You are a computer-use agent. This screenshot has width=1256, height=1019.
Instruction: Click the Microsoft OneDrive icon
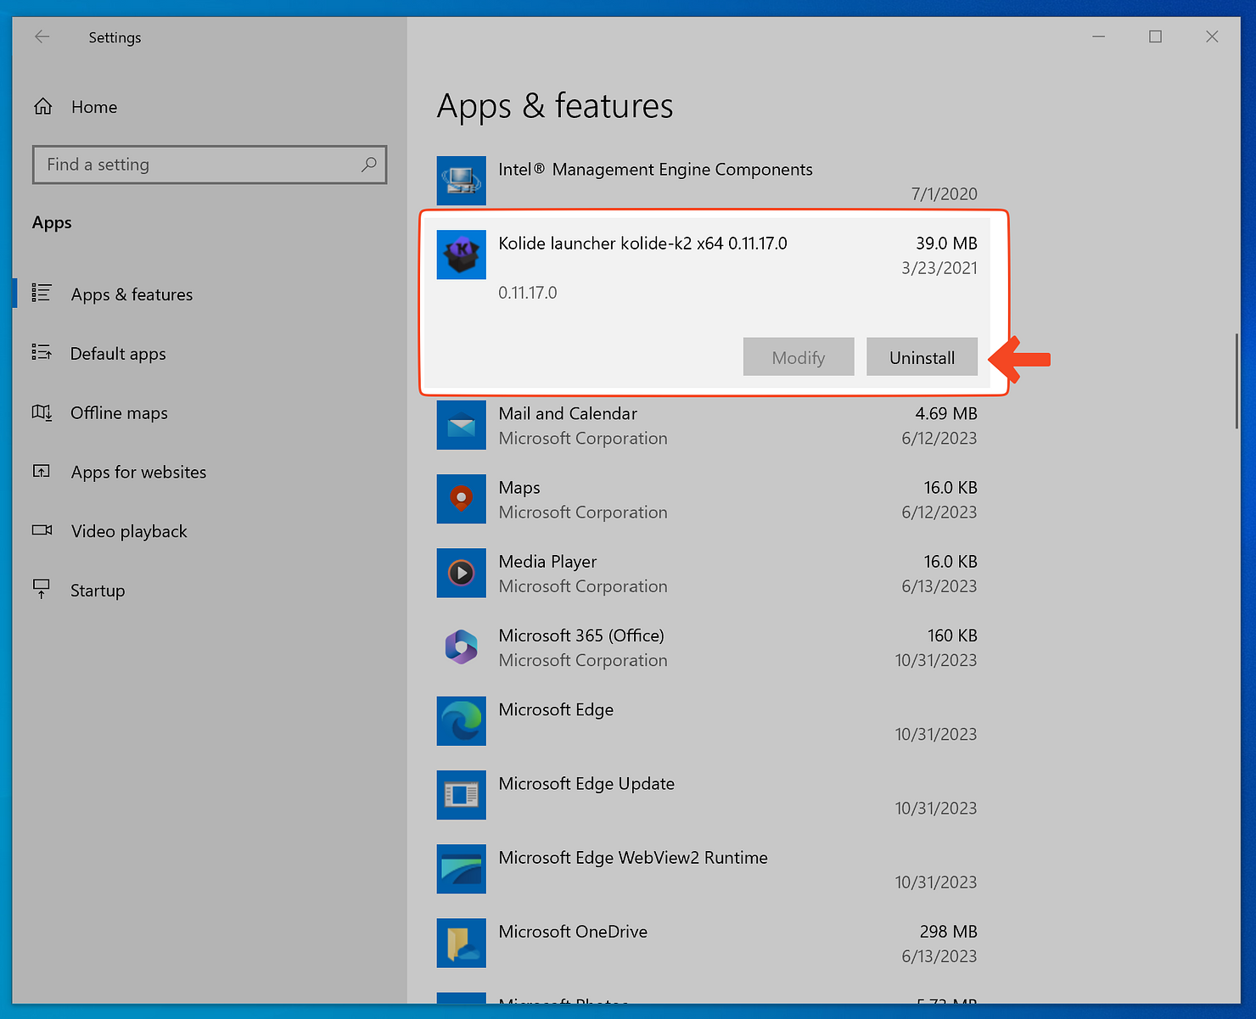click(461, 943)
